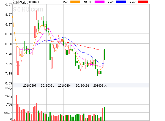The width and height of the screenshot is (165, 121).
Task: Click the 7.78 price axis label
Action: click(9, 54)
